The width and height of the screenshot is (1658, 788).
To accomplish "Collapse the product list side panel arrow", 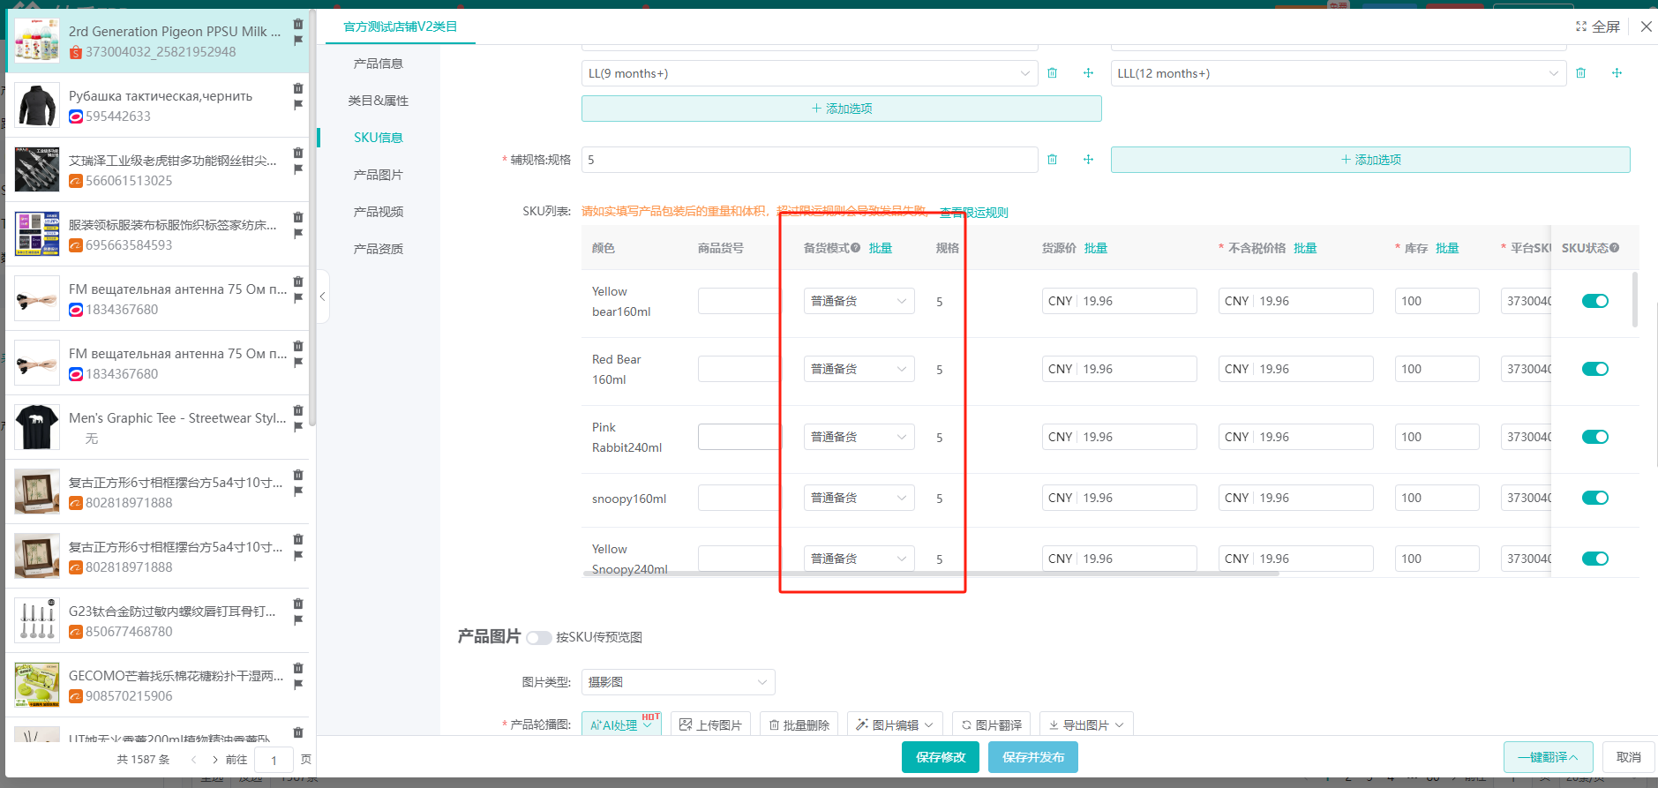I will pos(322,296).
